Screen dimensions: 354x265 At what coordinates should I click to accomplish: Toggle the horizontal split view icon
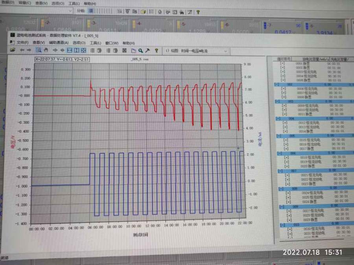[70, 50]
